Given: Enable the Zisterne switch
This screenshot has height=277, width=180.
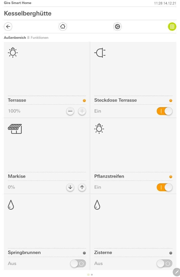Looking at the screenshot, I should [164, 263].
